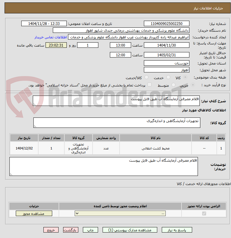
Task: Click resize grip of توضیحات خریدار box
Action: pyautogui.click(x=11, y=174)
